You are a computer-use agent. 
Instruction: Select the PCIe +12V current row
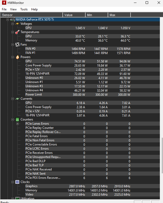[x=93, y=111]
